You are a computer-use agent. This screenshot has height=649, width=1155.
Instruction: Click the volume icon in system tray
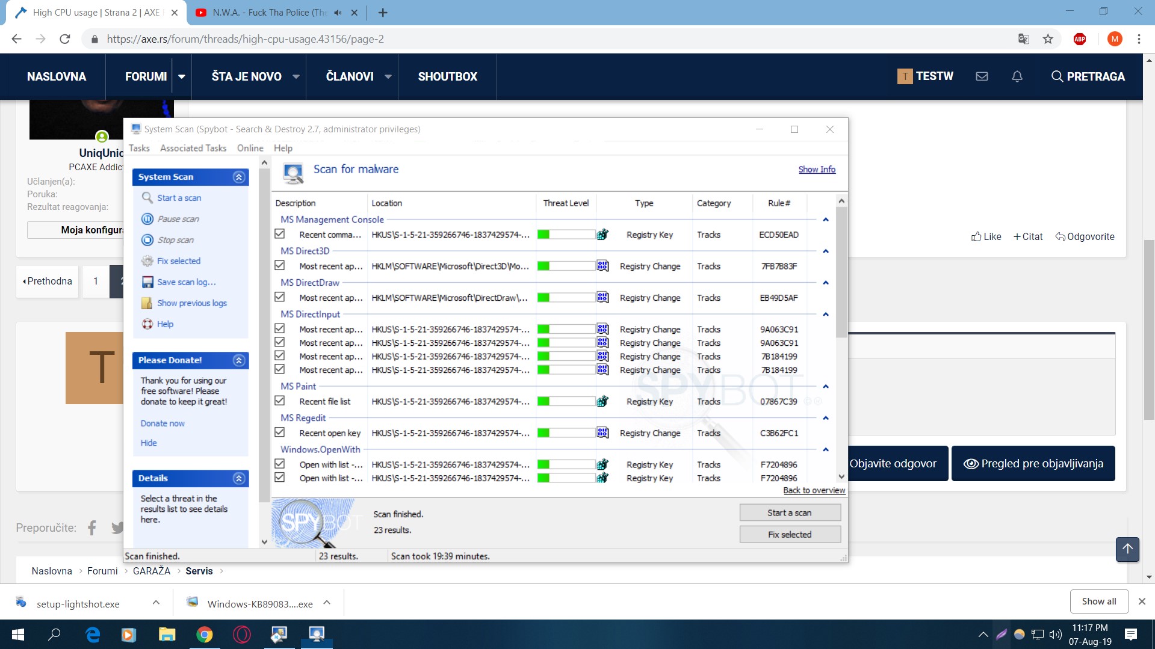pyautogui.click(x=1055, y=635)
